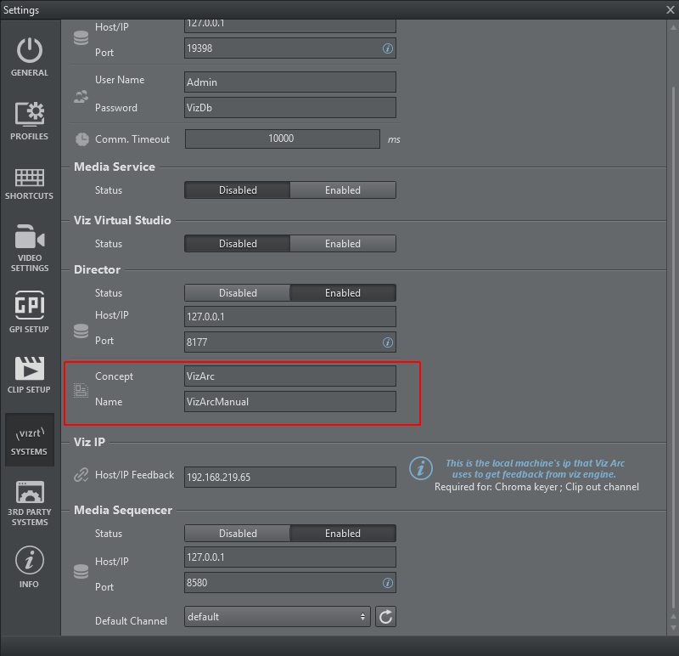The image size is (679, 656).
Task: Expand the Default Channel dropdown
Action: point(278,617)
